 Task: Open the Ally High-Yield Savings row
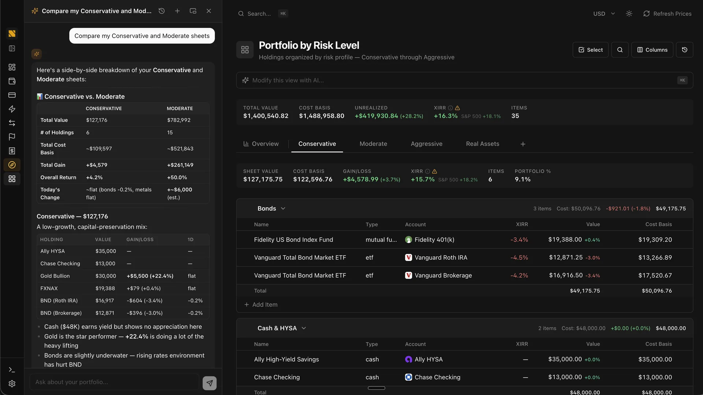(464, 359)
